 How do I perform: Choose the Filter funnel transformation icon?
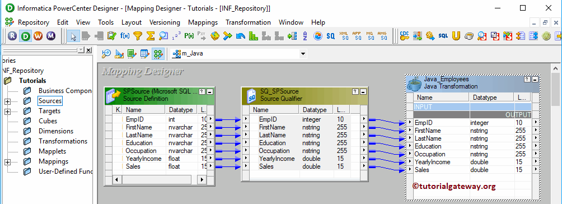pos(138,36)
